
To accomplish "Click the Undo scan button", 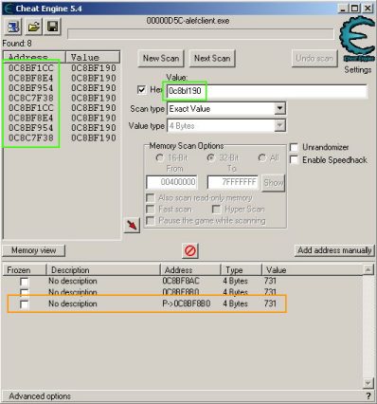I will point(314,58).
